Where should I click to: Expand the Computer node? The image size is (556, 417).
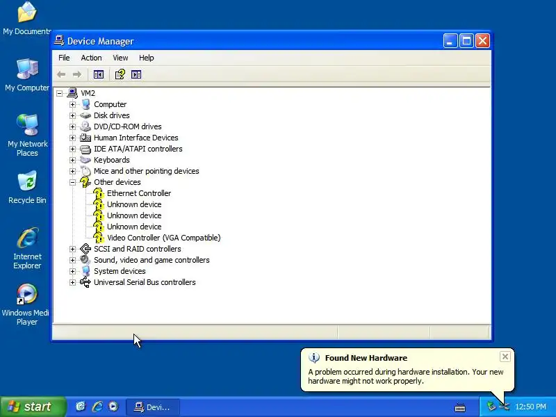pos(73,104)
